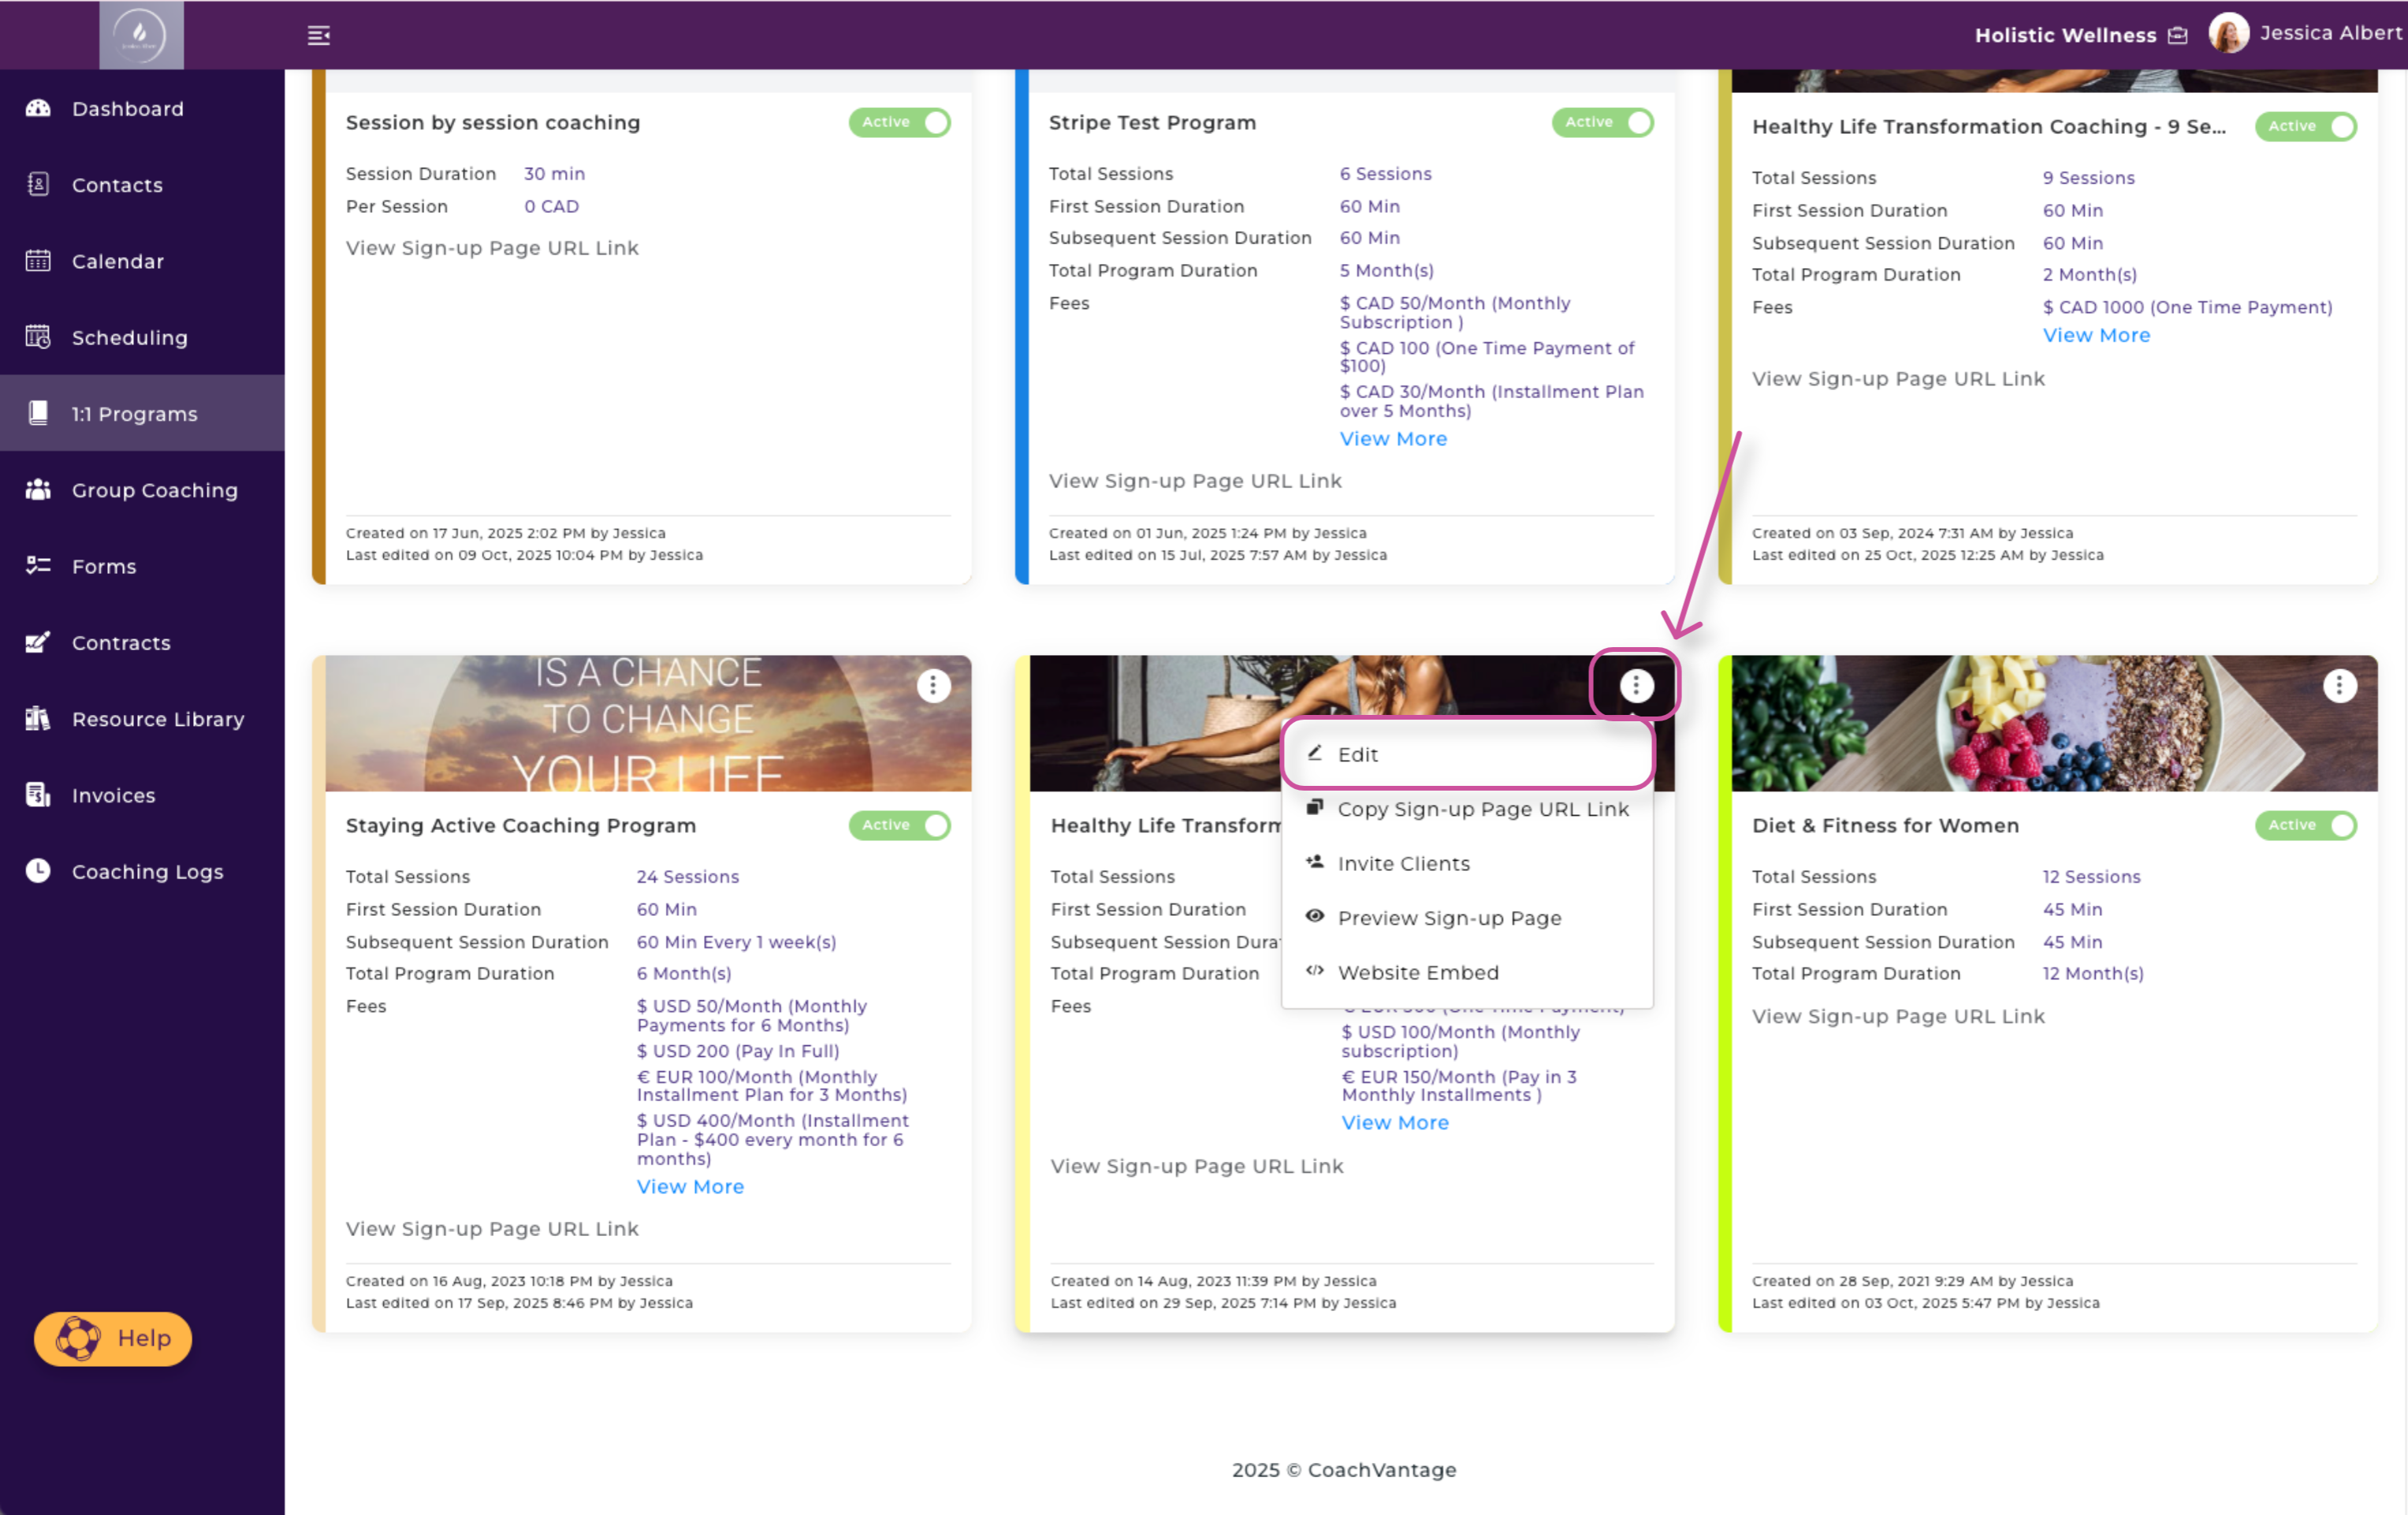Screen dimensions: 2408x1515
Task: Open the Dashboard sidebar icon
Action: point(38,108)
